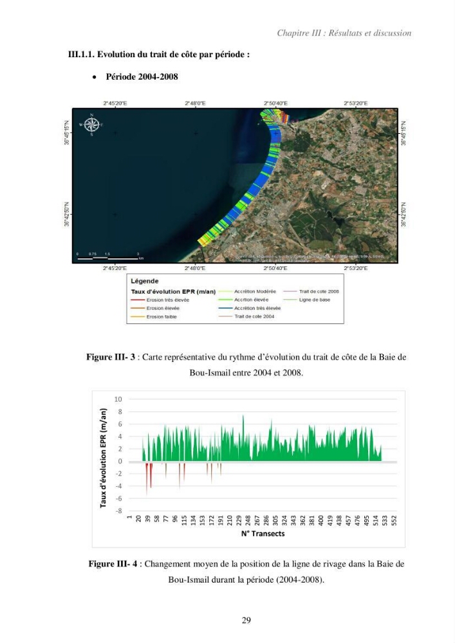Viewport: 455px width, 643px height.
Task: Click the 'Accrétion Modérée' legend label
Action: point(255,291)
